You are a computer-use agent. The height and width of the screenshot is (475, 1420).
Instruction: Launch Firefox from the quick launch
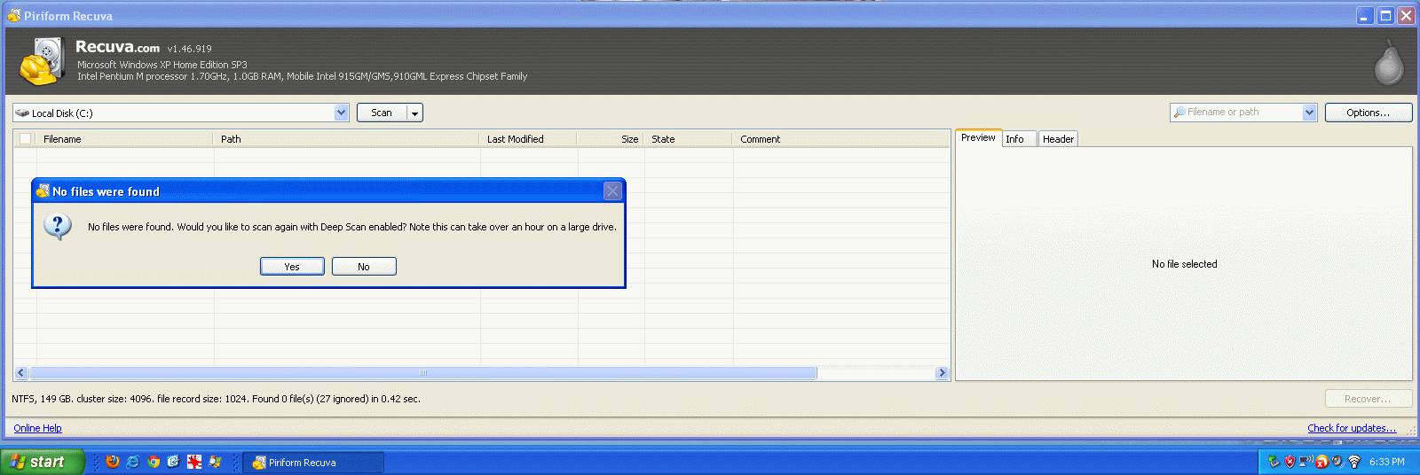click(112, 462)
